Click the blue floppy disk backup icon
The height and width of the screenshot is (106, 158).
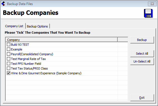pos(148,13)
